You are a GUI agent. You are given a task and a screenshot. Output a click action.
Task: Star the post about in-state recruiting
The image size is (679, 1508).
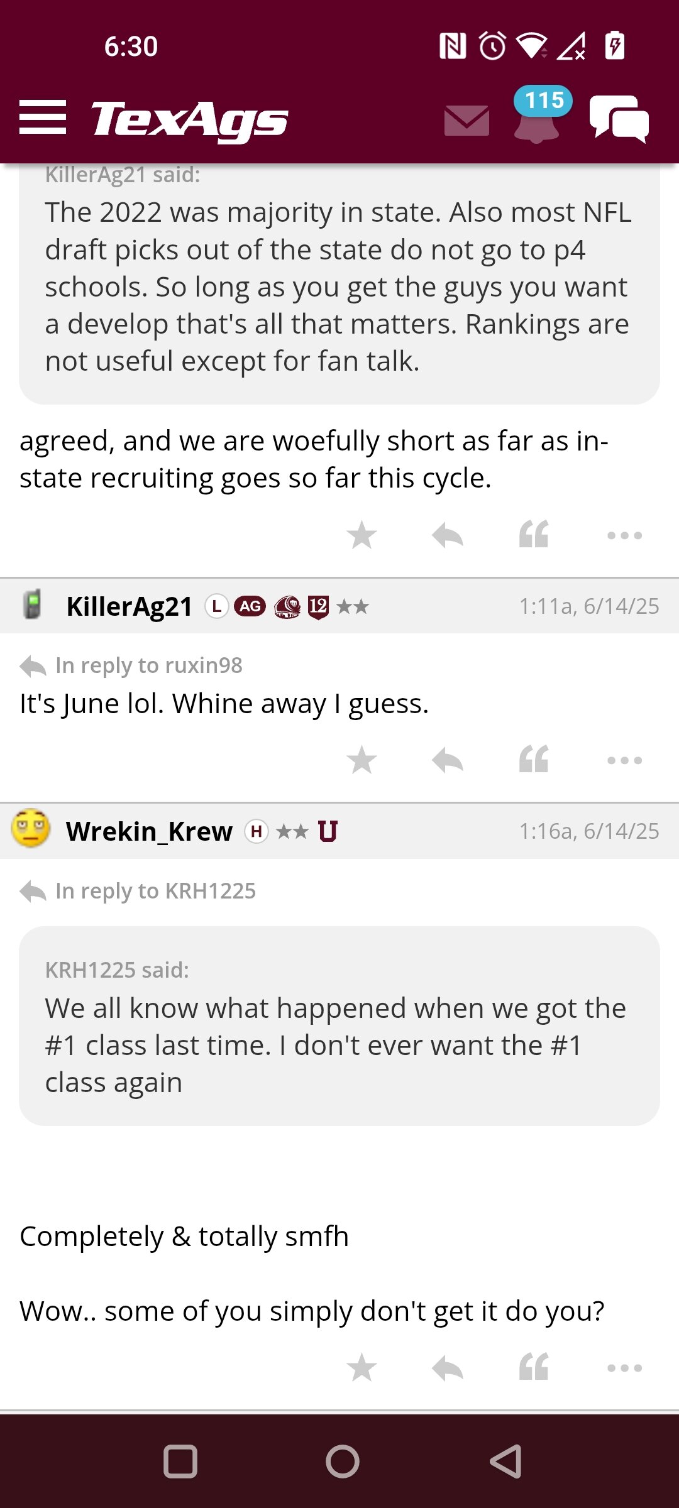click(362, 535)
